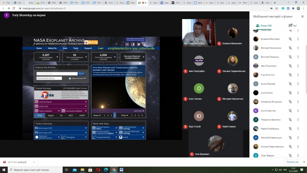Close the downloads bar
Viewport: 307px width, 173px height.
tap(304, 162)
